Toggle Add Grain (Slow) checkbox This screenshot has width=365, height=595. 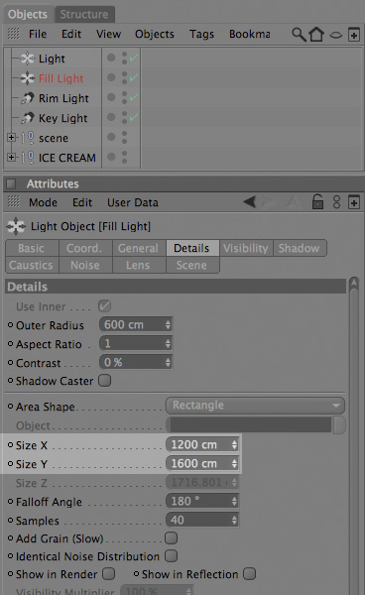[172, 538]
